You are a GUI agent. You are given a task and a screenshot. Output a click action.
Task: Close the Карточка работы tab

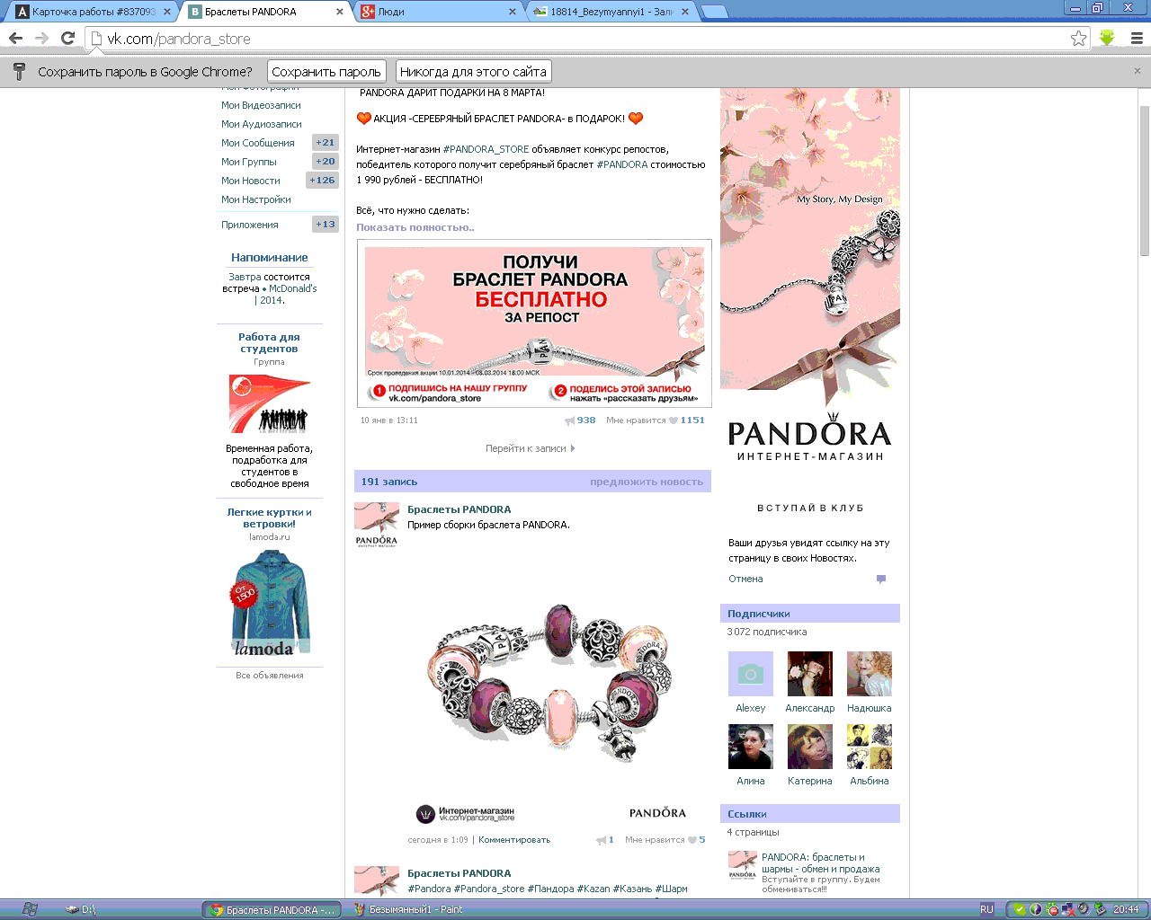[167, 12]
